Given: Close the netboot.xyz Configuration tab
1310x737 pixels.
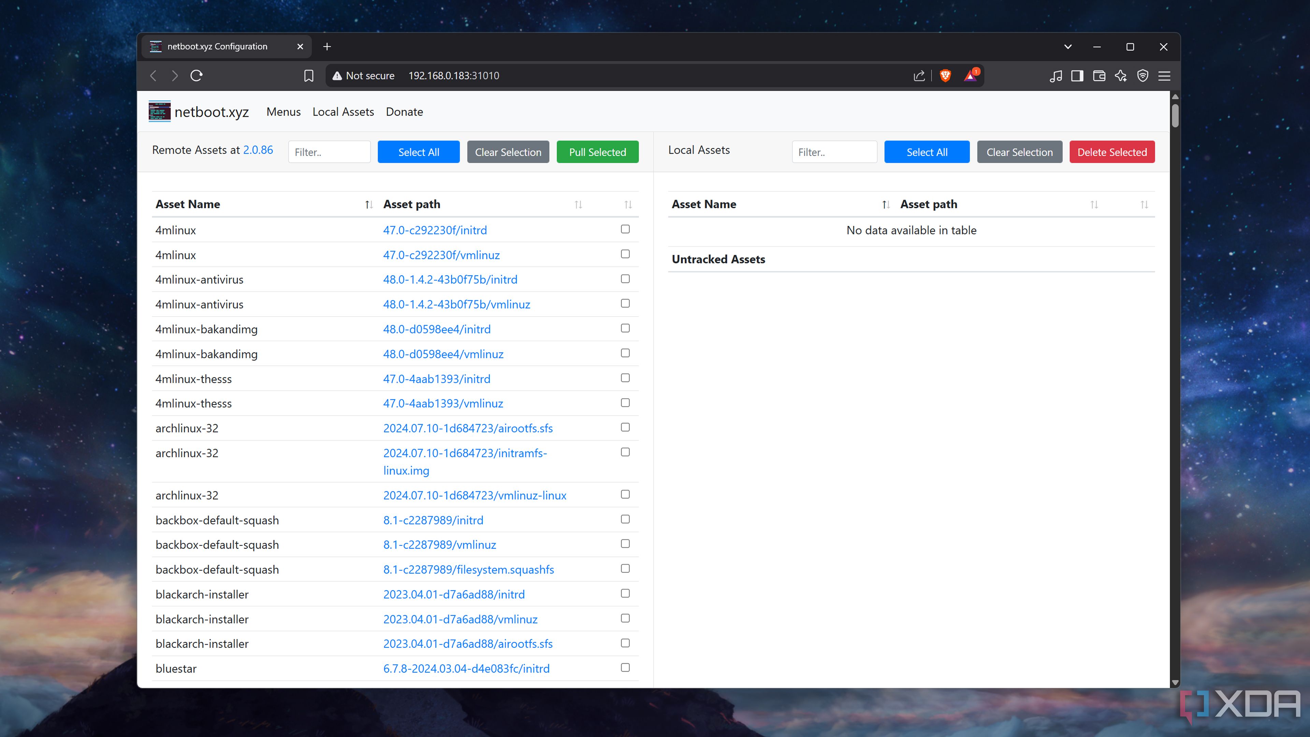Looking at the screenshot, I should 300,46.
